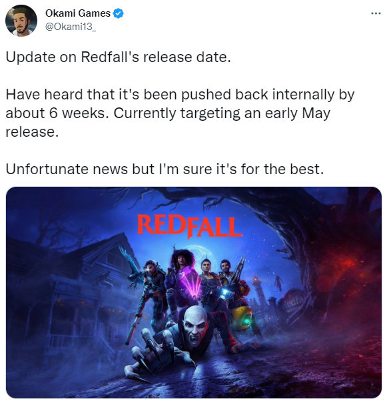Image resolution: width=389 pixels, height=403 pixels.
Task: Open the @Okami13_ handle link
Action: pos(71,27)
